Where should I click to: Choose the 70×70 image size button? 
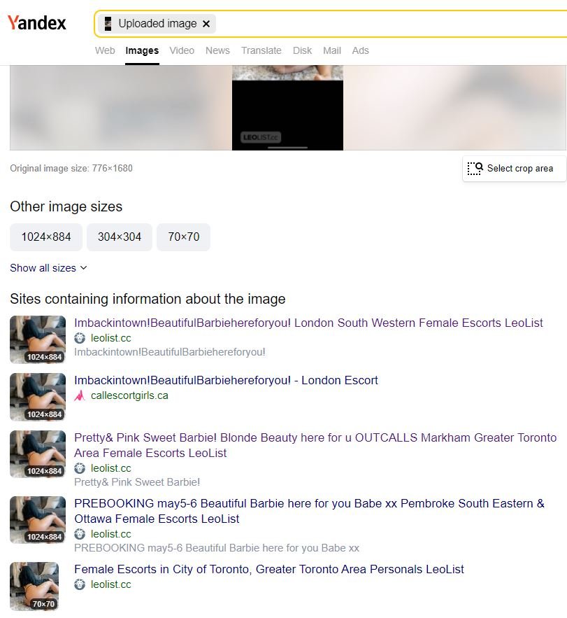point(183,237)
